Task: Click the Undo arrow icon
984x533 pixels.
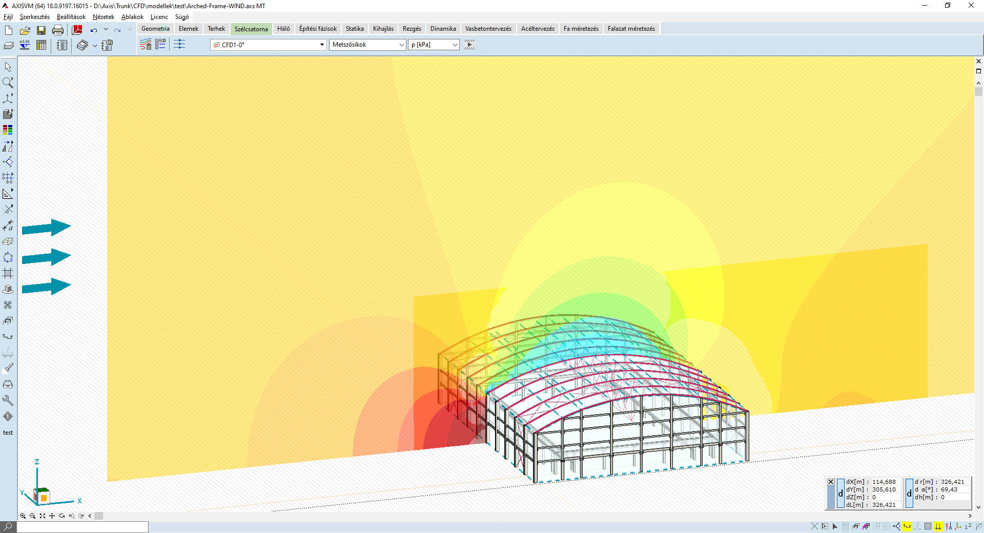Action: [x=93, y=30]
